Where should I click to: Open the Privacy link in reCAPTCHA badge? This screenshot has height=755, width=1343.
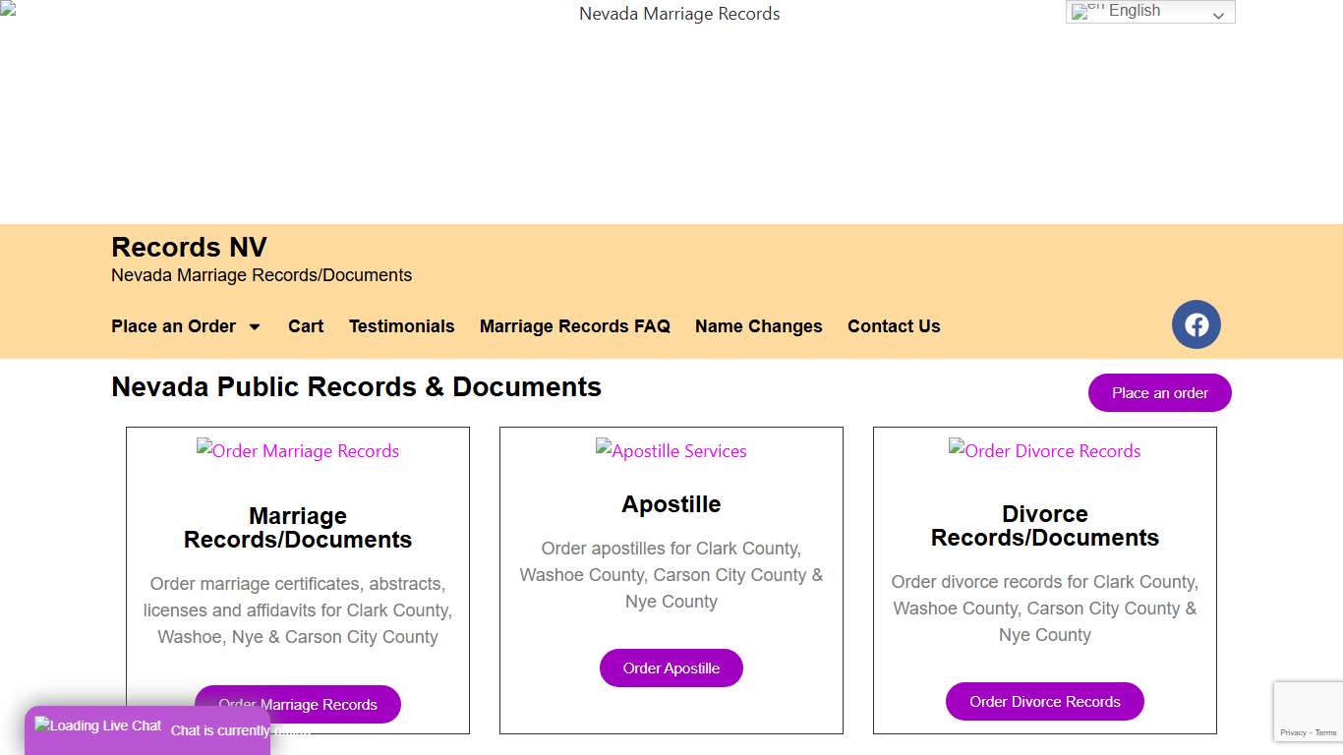pyautogui.click(x=1294, y=732)
